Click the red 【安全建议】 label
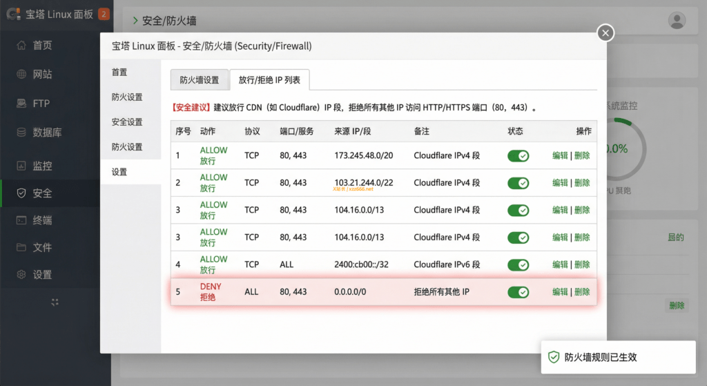This screenshot has height=386, width=707. tap(191, 107)
